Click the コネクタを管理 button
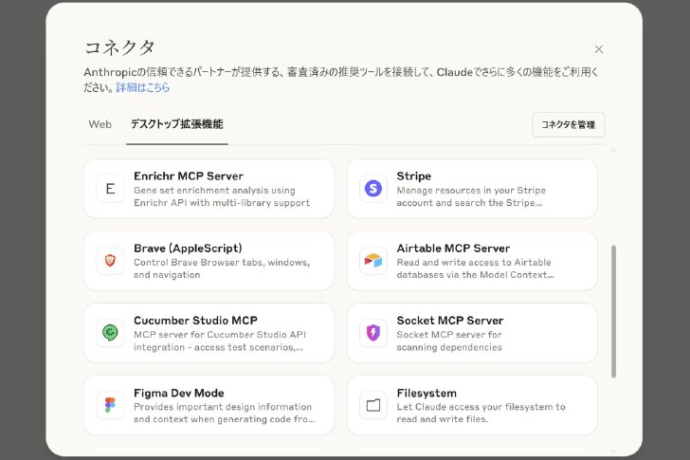Image resolution: width=690 pixels, height=460 pixels. click(569, 124)
